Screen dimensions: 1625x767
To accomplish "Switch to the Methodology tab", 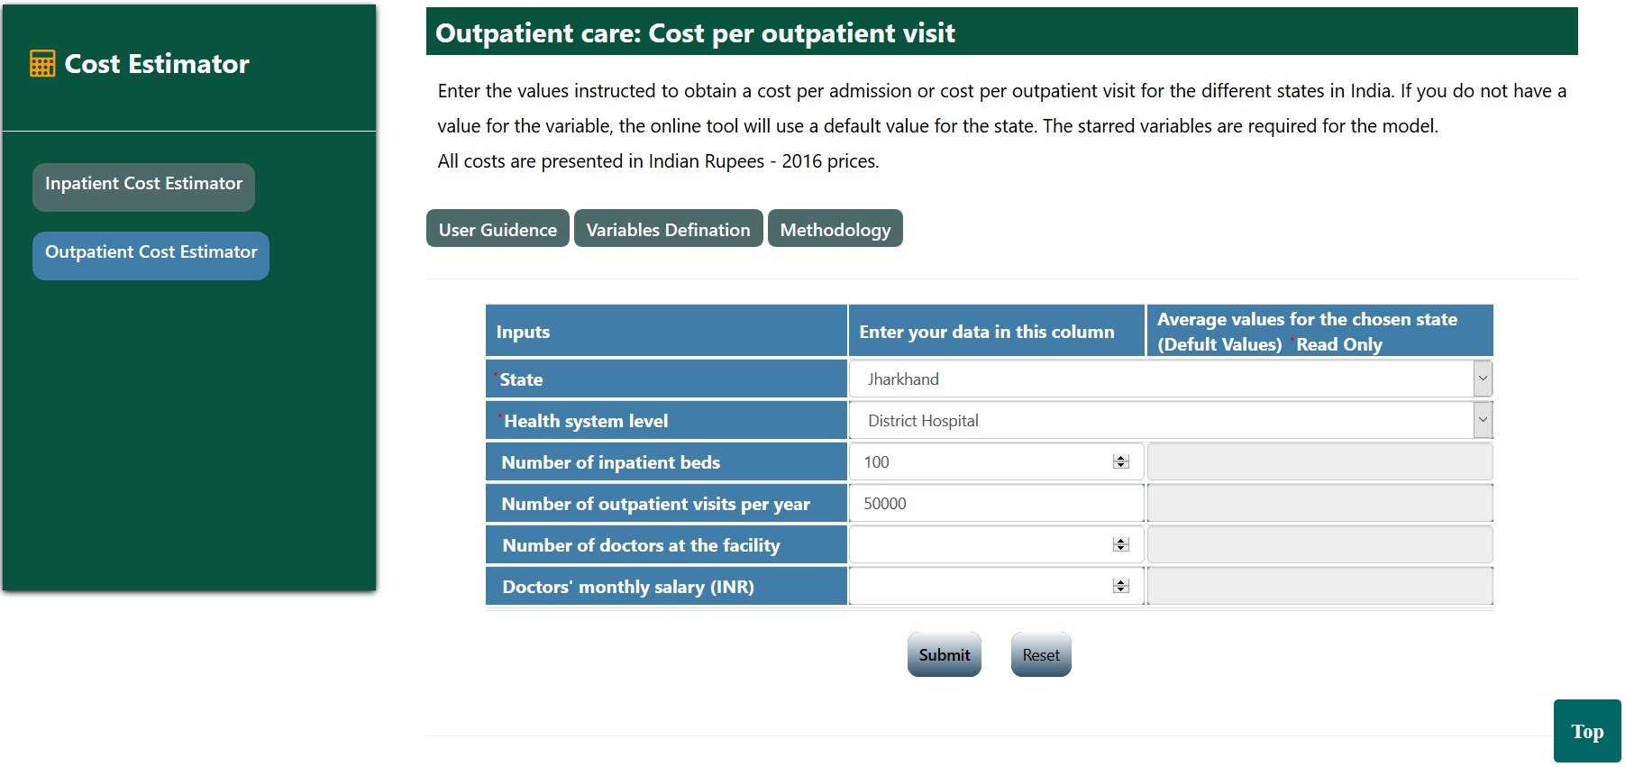I will (x=835, y=229).
